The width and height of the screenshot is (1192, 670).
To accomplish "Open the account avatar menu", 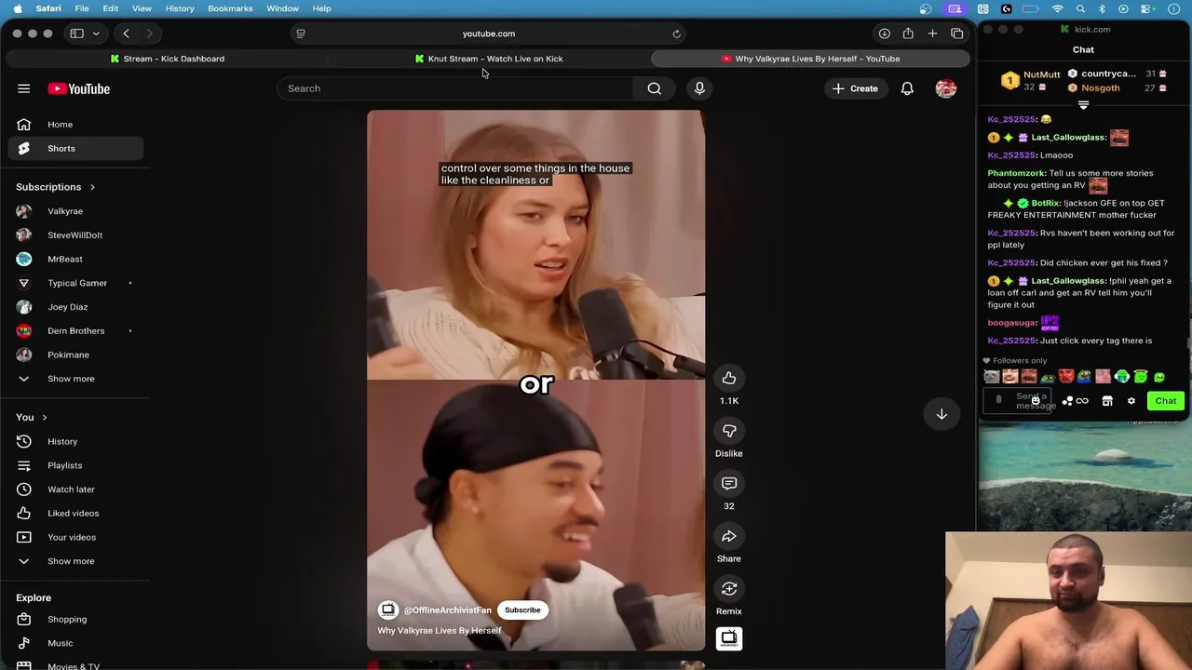I will (x=946, y=88).
